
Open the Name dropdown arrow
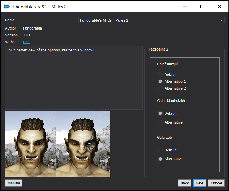tap(221, 20)
